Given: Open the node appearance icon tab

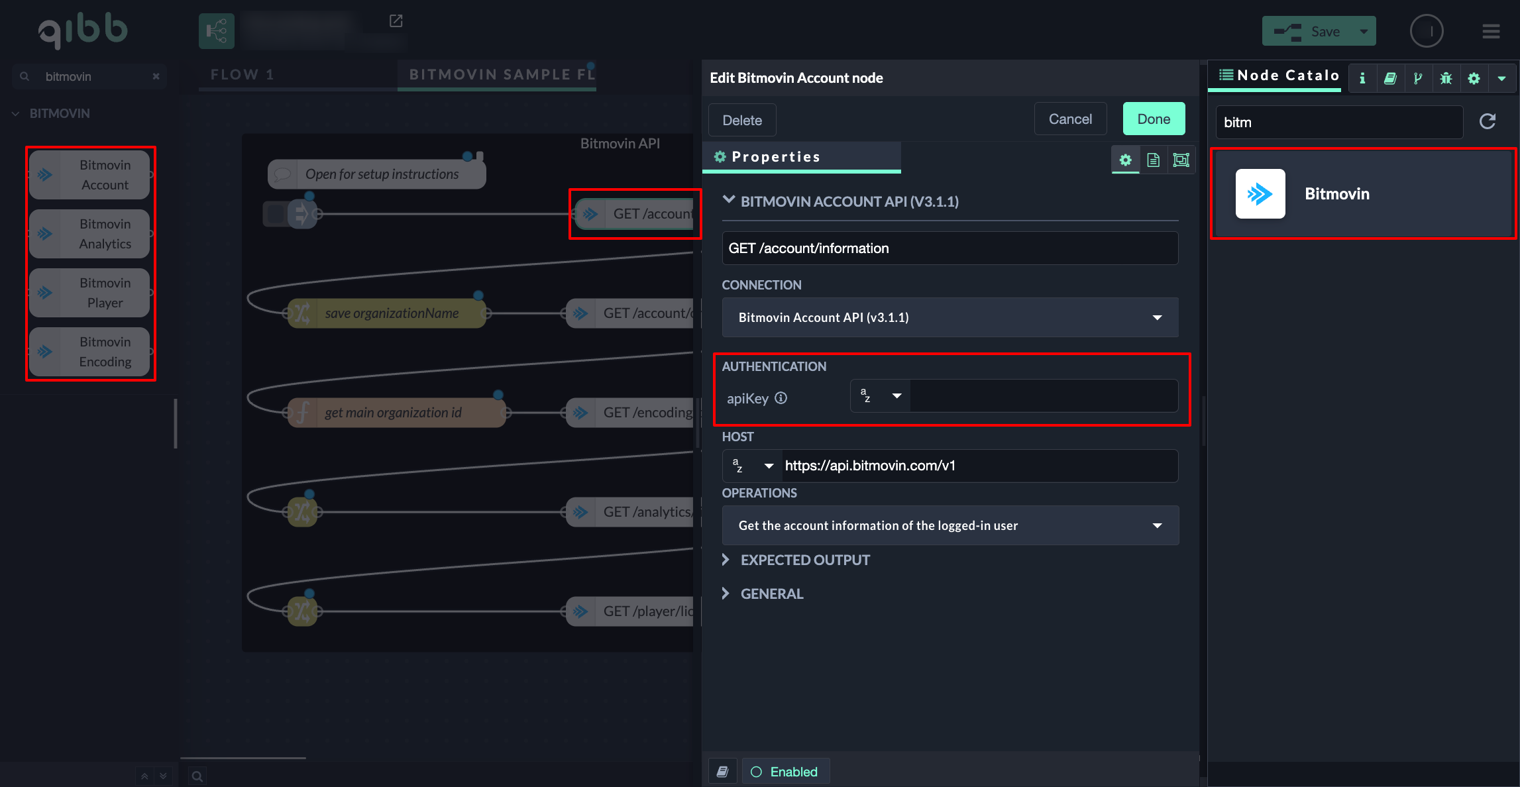Looking at the screenshot, I should [x=1181, y=160].
